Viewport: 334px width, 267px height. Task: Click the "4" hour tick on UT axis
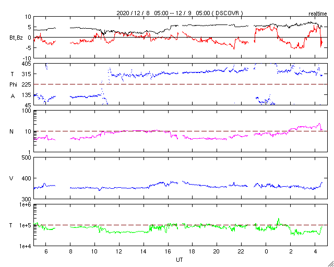tap(315, 252)
